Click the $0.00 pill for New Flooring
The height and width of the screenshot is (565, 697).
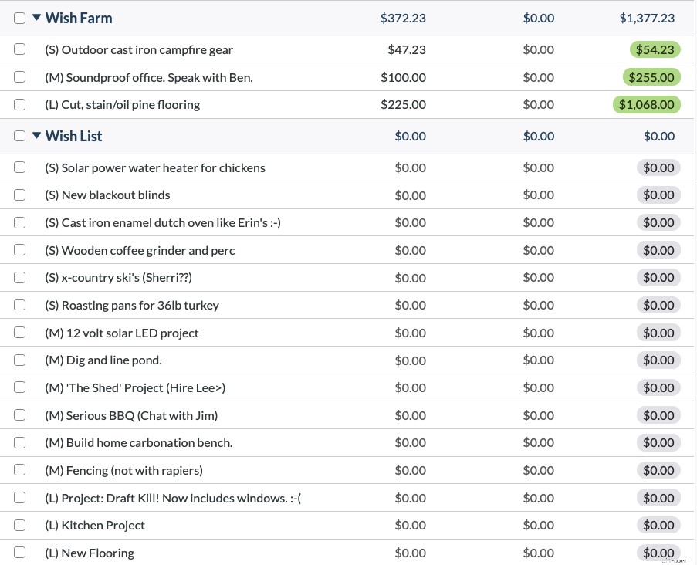tap(658, 553)
